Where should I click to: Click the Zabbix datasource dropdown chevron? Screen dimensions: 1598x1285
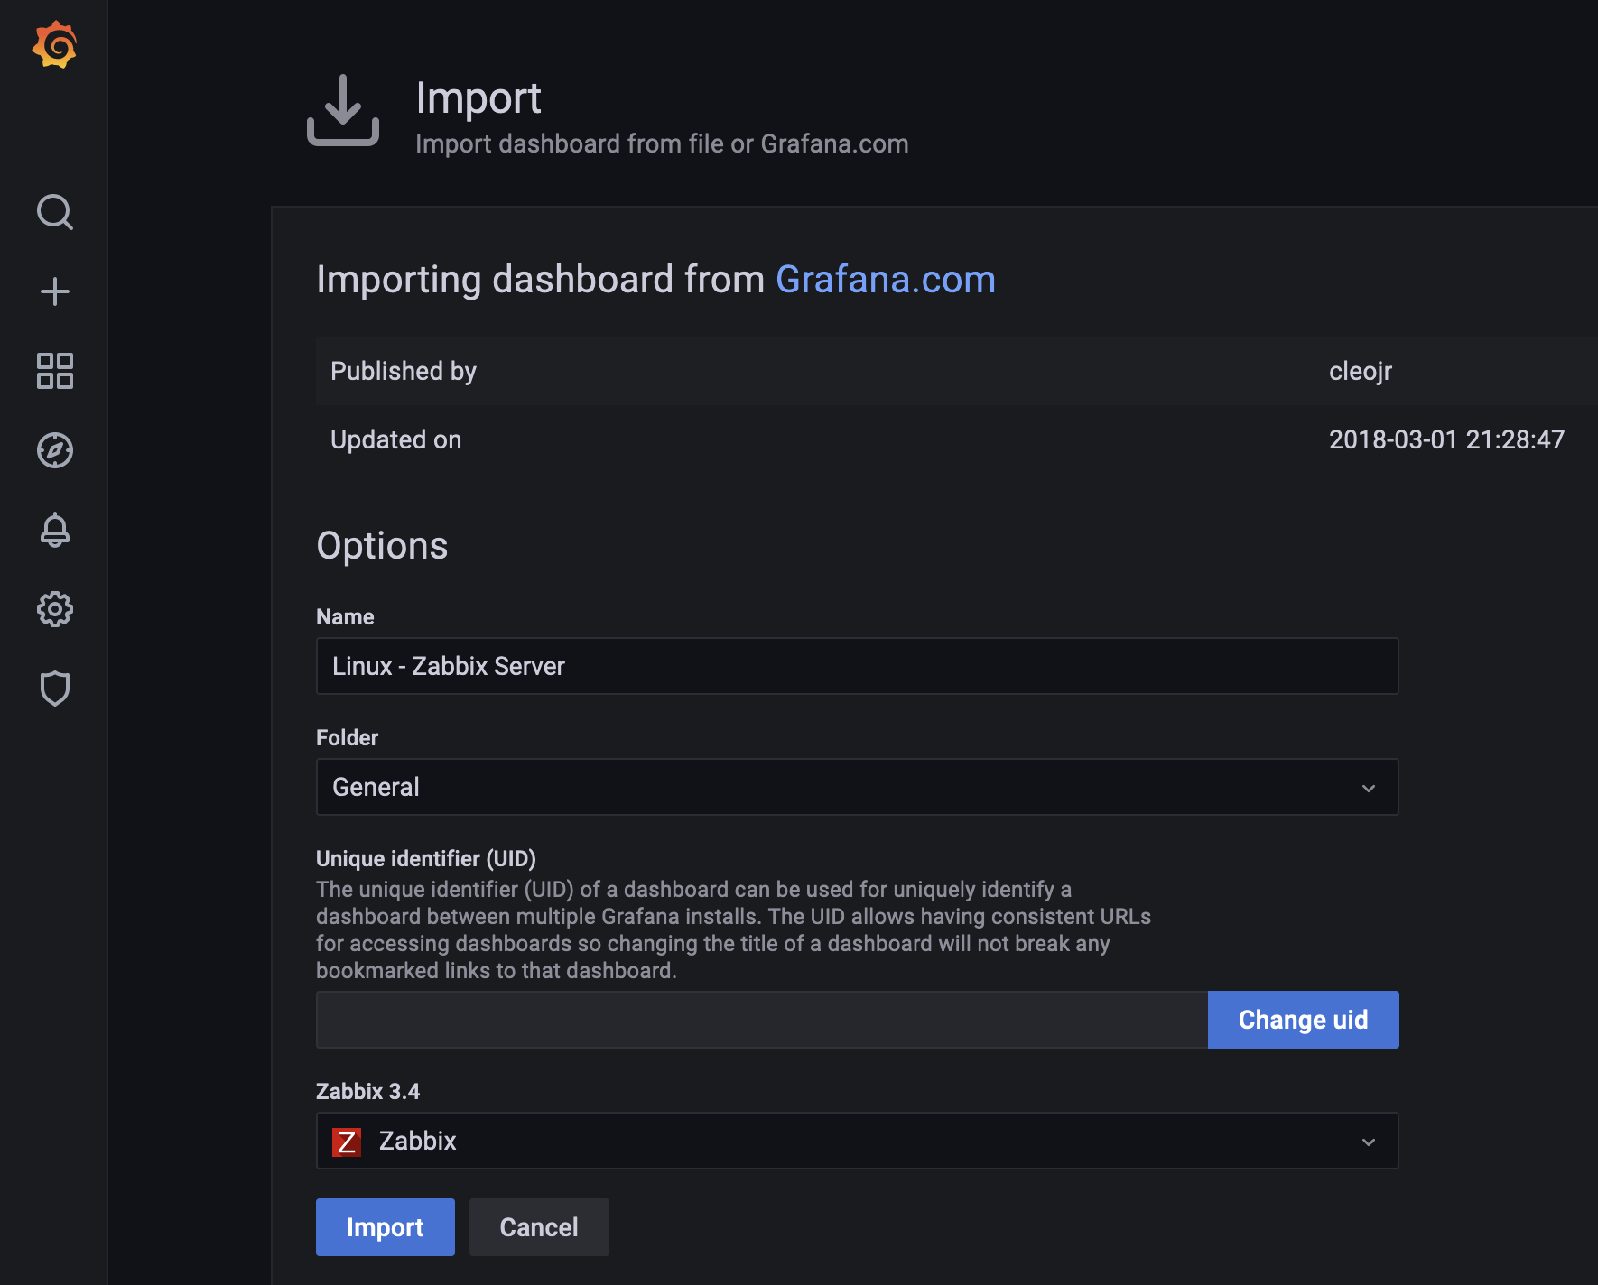click(1369, 1142)
